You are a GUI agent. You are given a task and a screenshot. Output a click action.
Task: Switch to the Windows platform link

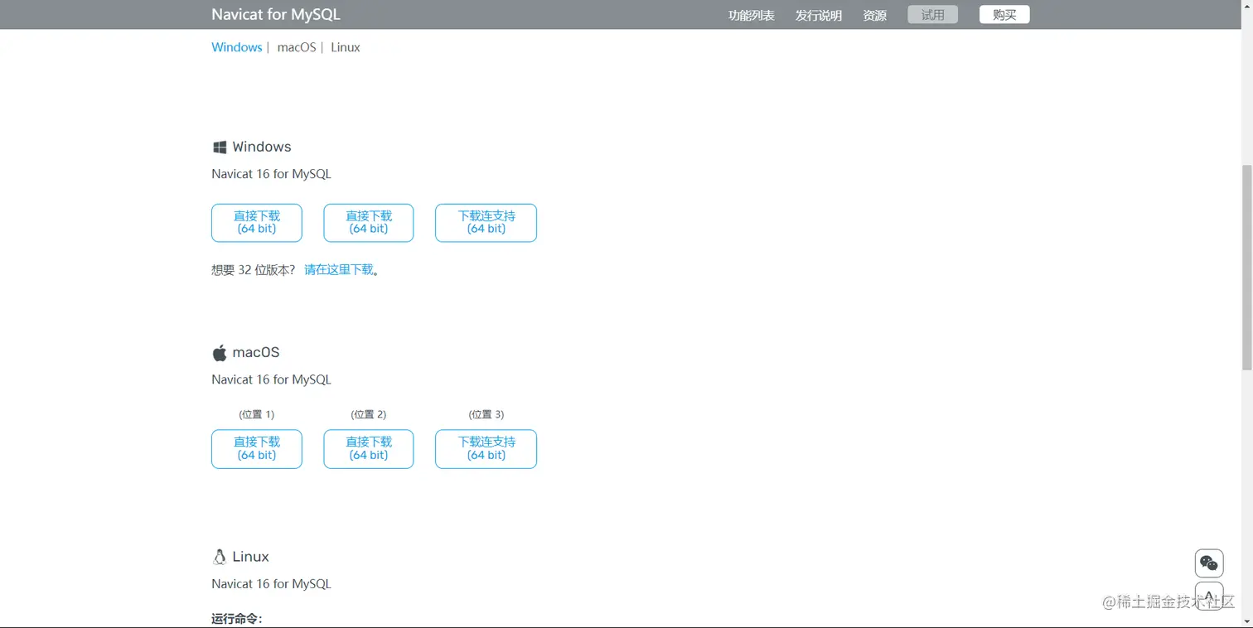(x=237, y=47)
